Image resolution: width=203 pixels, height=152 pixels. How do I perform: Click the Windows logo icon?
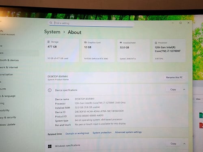[x=50, y=146]
